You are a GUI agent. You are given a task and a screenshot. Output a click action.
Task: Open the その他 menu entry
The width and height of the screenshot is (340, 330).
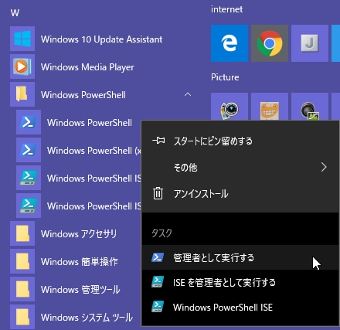point(240,167)
